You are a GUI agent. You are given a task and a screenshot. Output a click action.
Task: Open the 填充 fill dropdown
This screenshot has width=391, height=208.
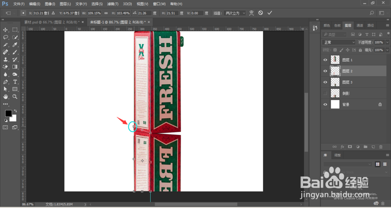click(x=387, y=50)
